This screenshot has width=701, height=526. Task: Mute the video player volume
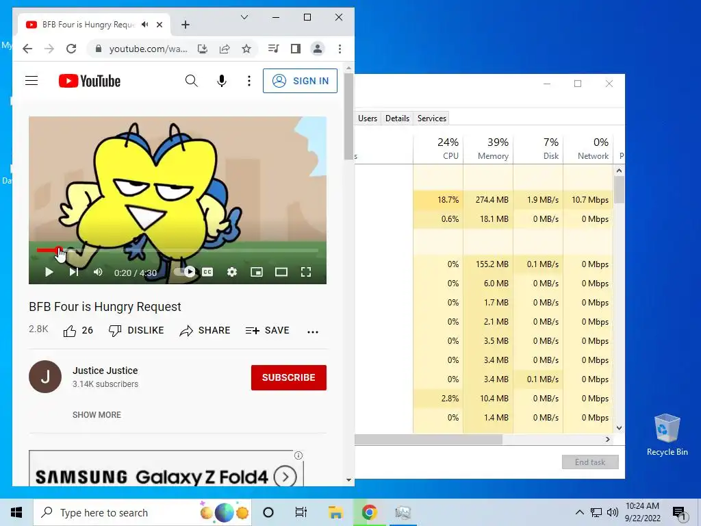coord(98,272)
